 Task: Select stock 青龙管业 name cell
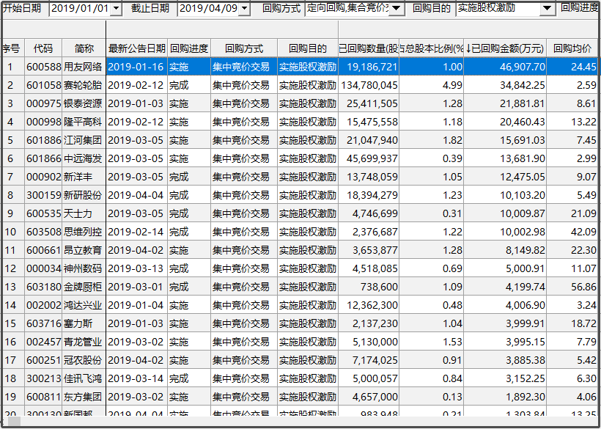pyautogui.click(x=84, y=342)
